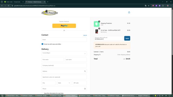
Task: Click the browser address bar URL
Action: pyautogui.click(x=35, y=6)
